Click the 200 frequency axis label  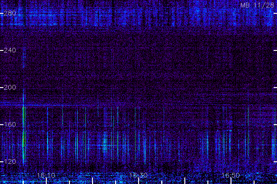pyautogui.click(x=10, y=87)
